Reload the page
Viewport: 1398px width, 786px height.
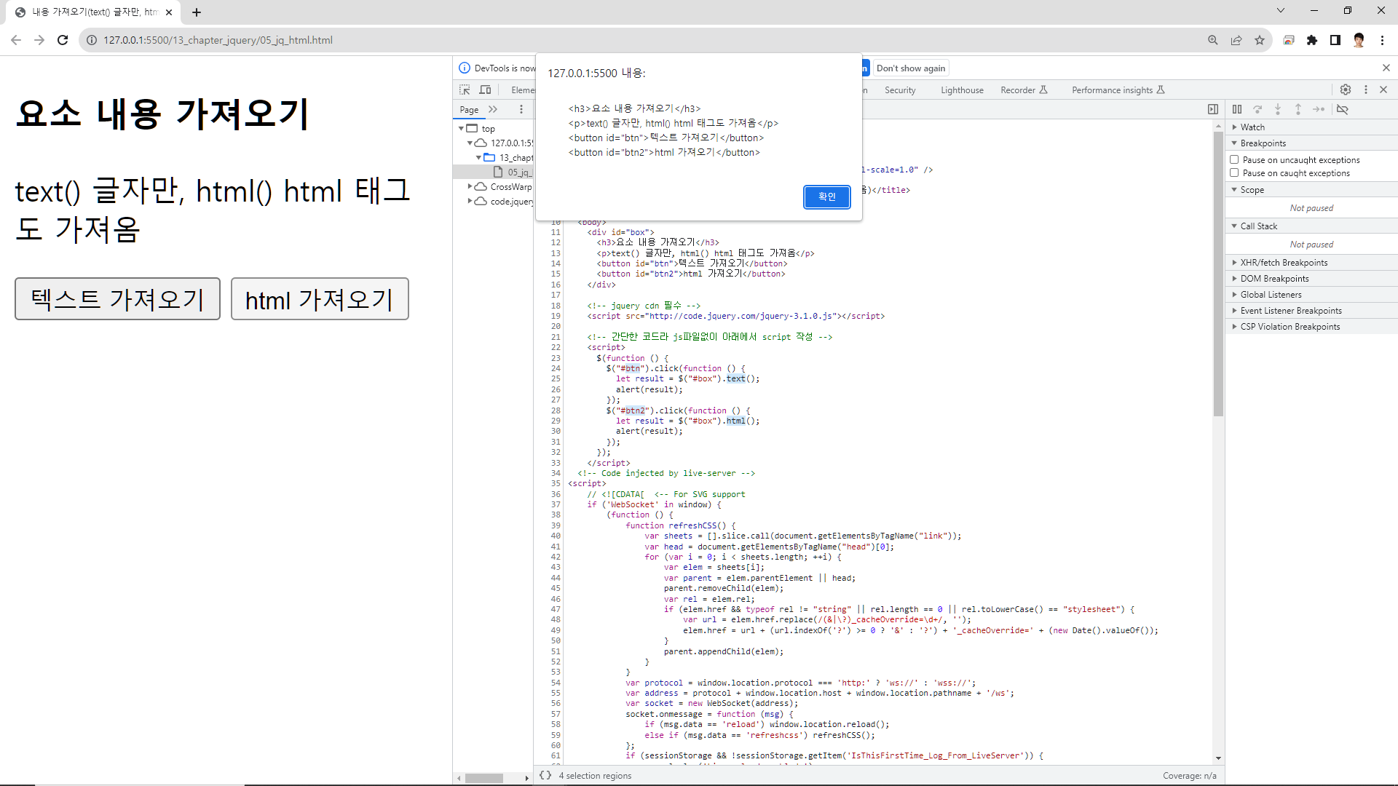pyautogui.click(x=63, y=40)
